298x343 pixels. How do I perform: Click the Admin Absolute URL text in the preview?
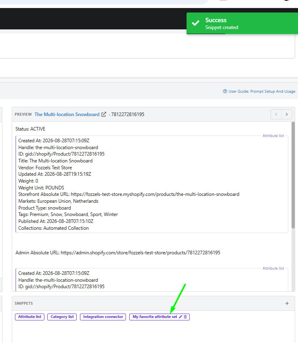coord(118,253)
